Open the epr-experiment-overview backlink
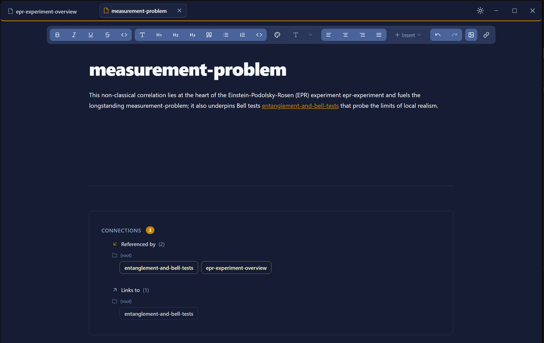The width and height of the screenshot is (544, 343). [x=236, y=268]
